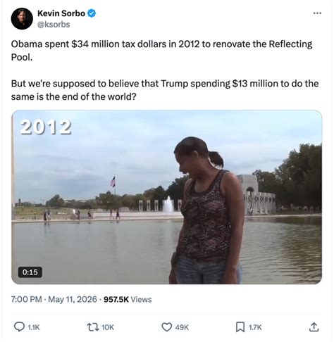Click the 957.5K Views count
The height and width of the screenshot is (342, 334).
click(128, 299)
